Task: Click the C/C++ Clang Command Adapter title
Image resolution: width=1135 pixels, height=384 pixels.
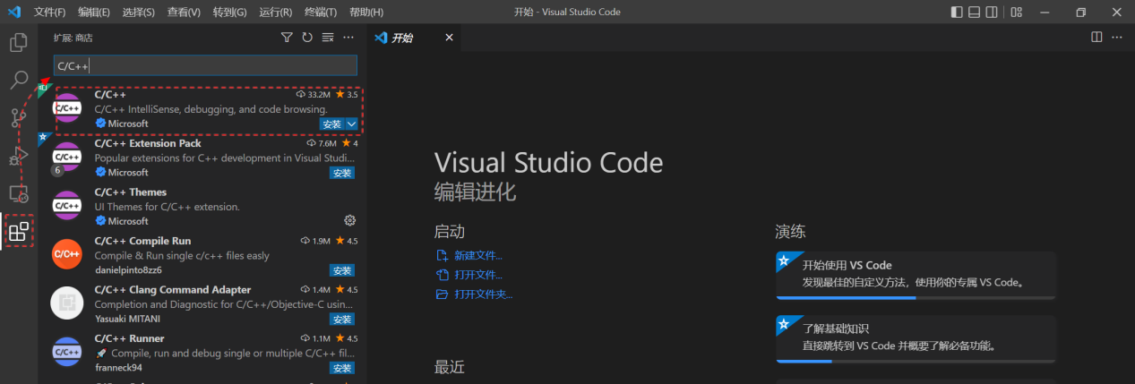Action: [173, 289]
